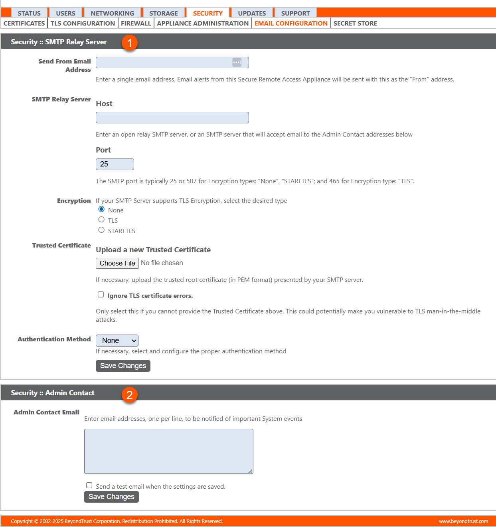Open the FIREWALL sub-tab
The height and width of the screenshot is (527, 496).
136,23
